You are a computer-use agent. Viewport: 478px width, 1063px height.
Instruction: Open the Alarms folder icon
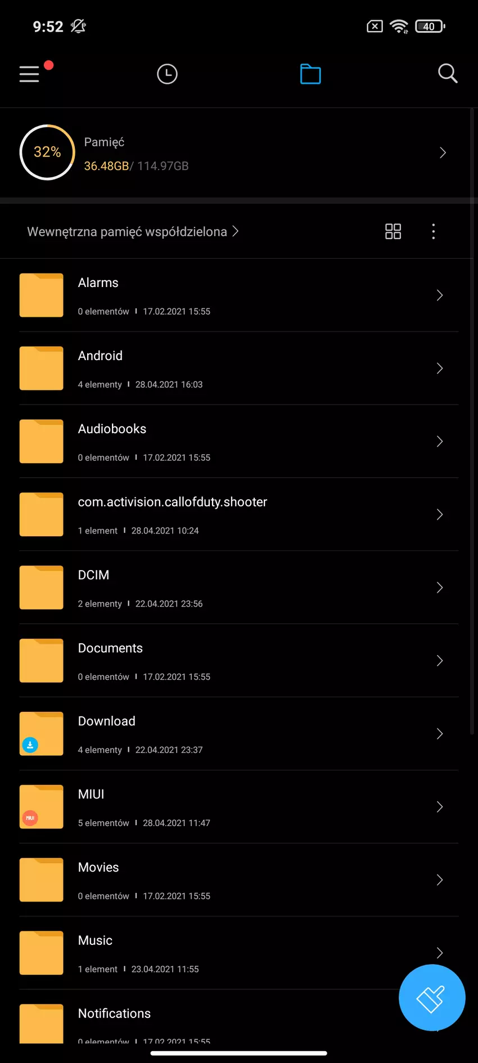click(42, 295)
